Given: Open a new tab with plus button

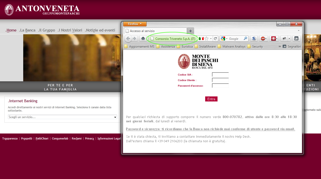Looking at the screenshot, I should 190,31.
